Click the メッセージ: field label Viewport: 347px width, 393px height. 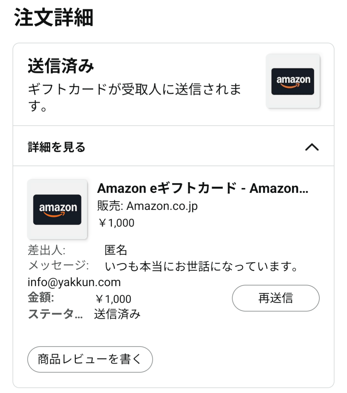[58, 266]
